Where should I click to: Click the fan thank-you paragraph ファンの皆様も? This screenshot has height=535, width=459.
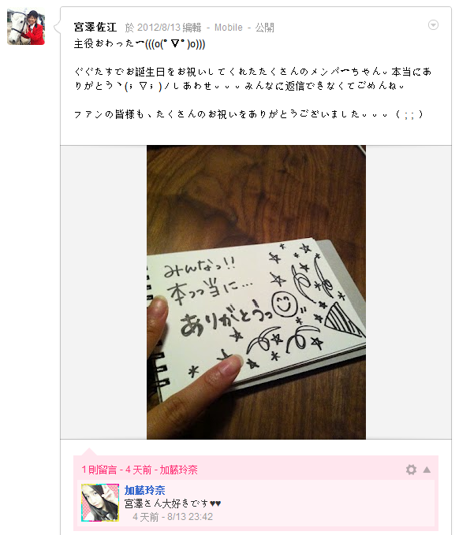(248, 114)
